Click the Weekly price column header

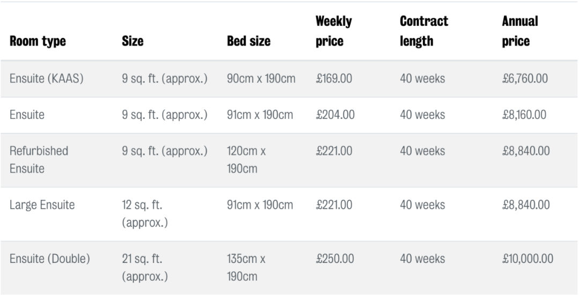pos(333,32)
